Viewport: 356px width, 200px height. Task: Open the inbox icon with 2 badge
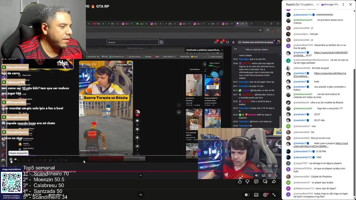(x=222, y=42)
